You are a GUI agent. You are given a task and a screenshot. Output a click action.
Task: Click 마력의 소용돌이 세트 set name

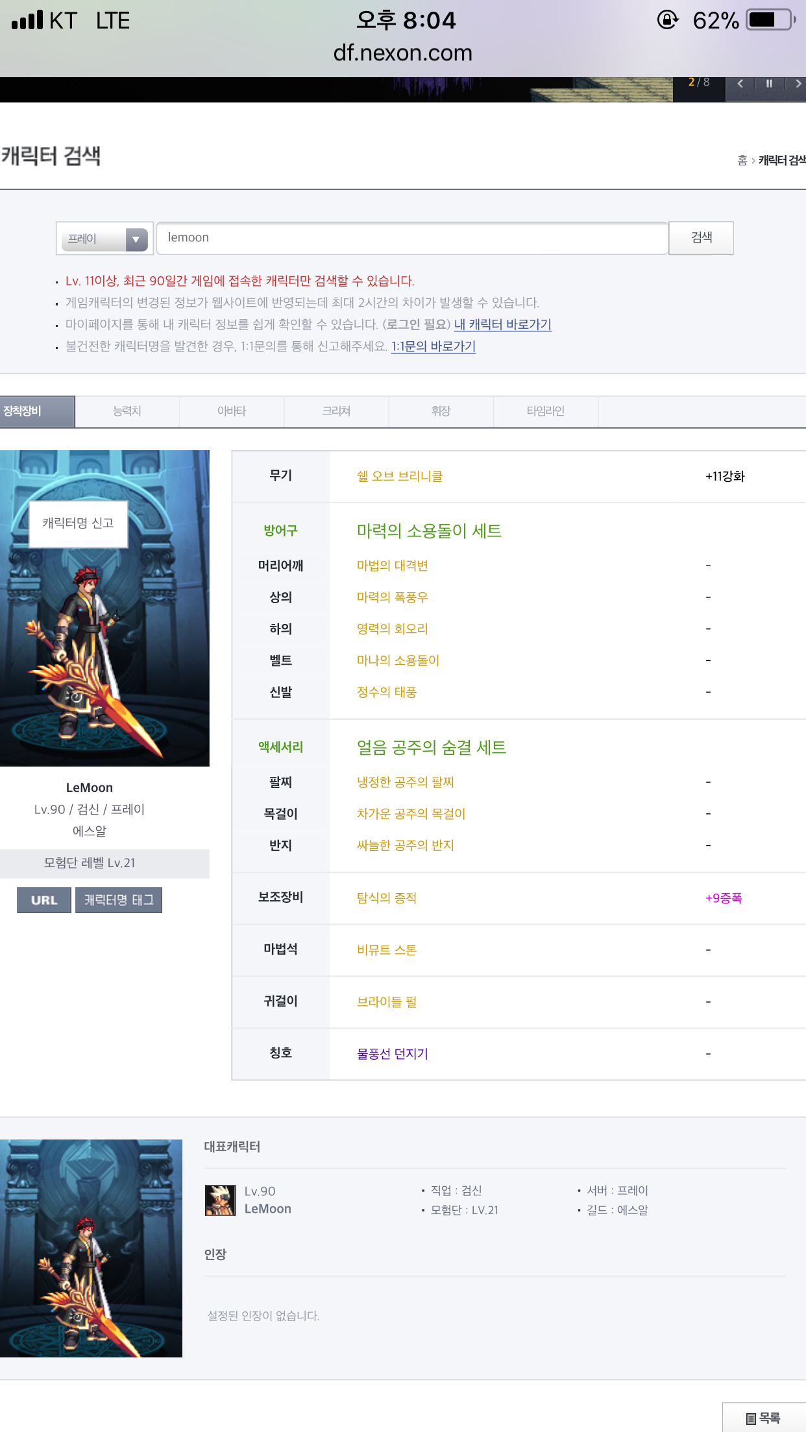click(429, 531)
